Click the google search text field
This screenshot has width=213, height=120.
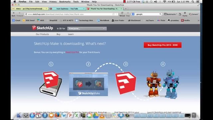(147, 14)
